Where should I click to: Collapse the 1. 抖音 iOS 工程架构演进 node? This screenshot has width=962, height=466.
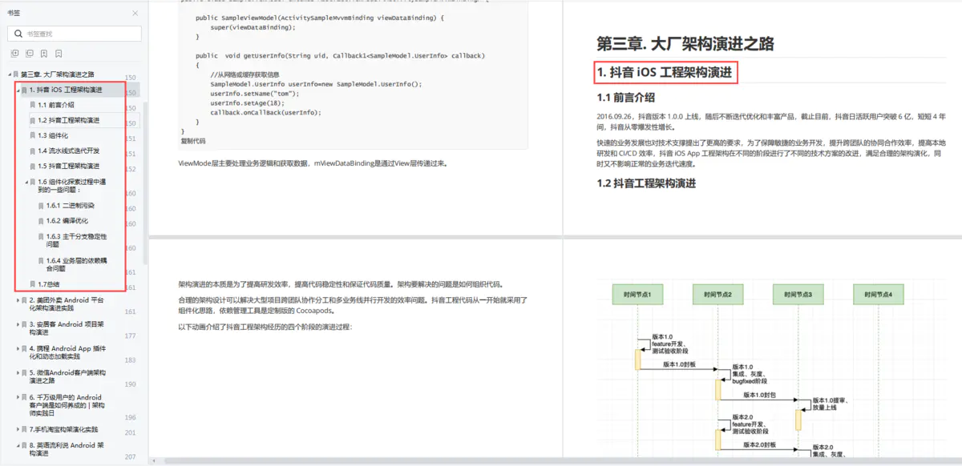[x=18, y=90]
